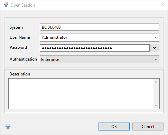This screenshot has height=135, width=168.
Task: Click the application logo in the title bar
Action: (6, 5)
